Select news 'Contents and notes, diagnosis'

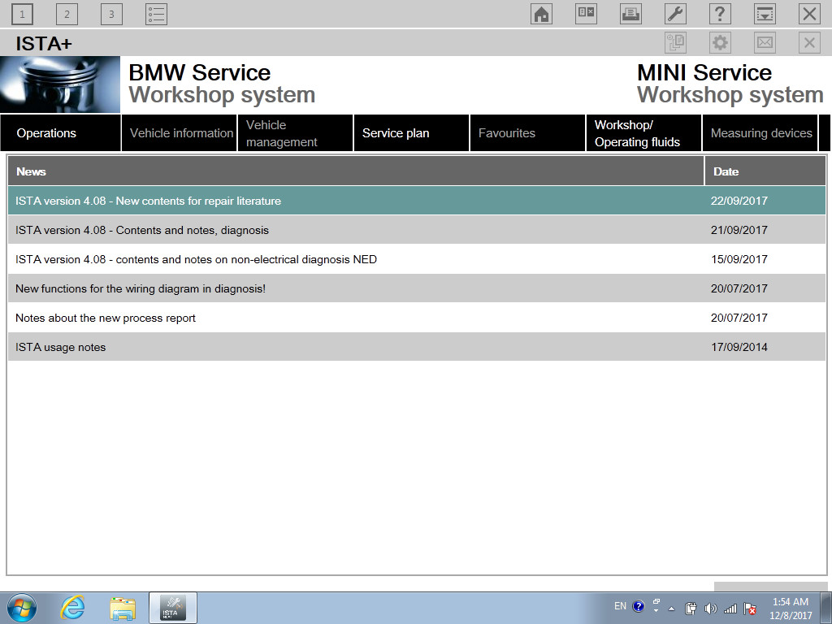pyautogui.click(x=417, y=230)
